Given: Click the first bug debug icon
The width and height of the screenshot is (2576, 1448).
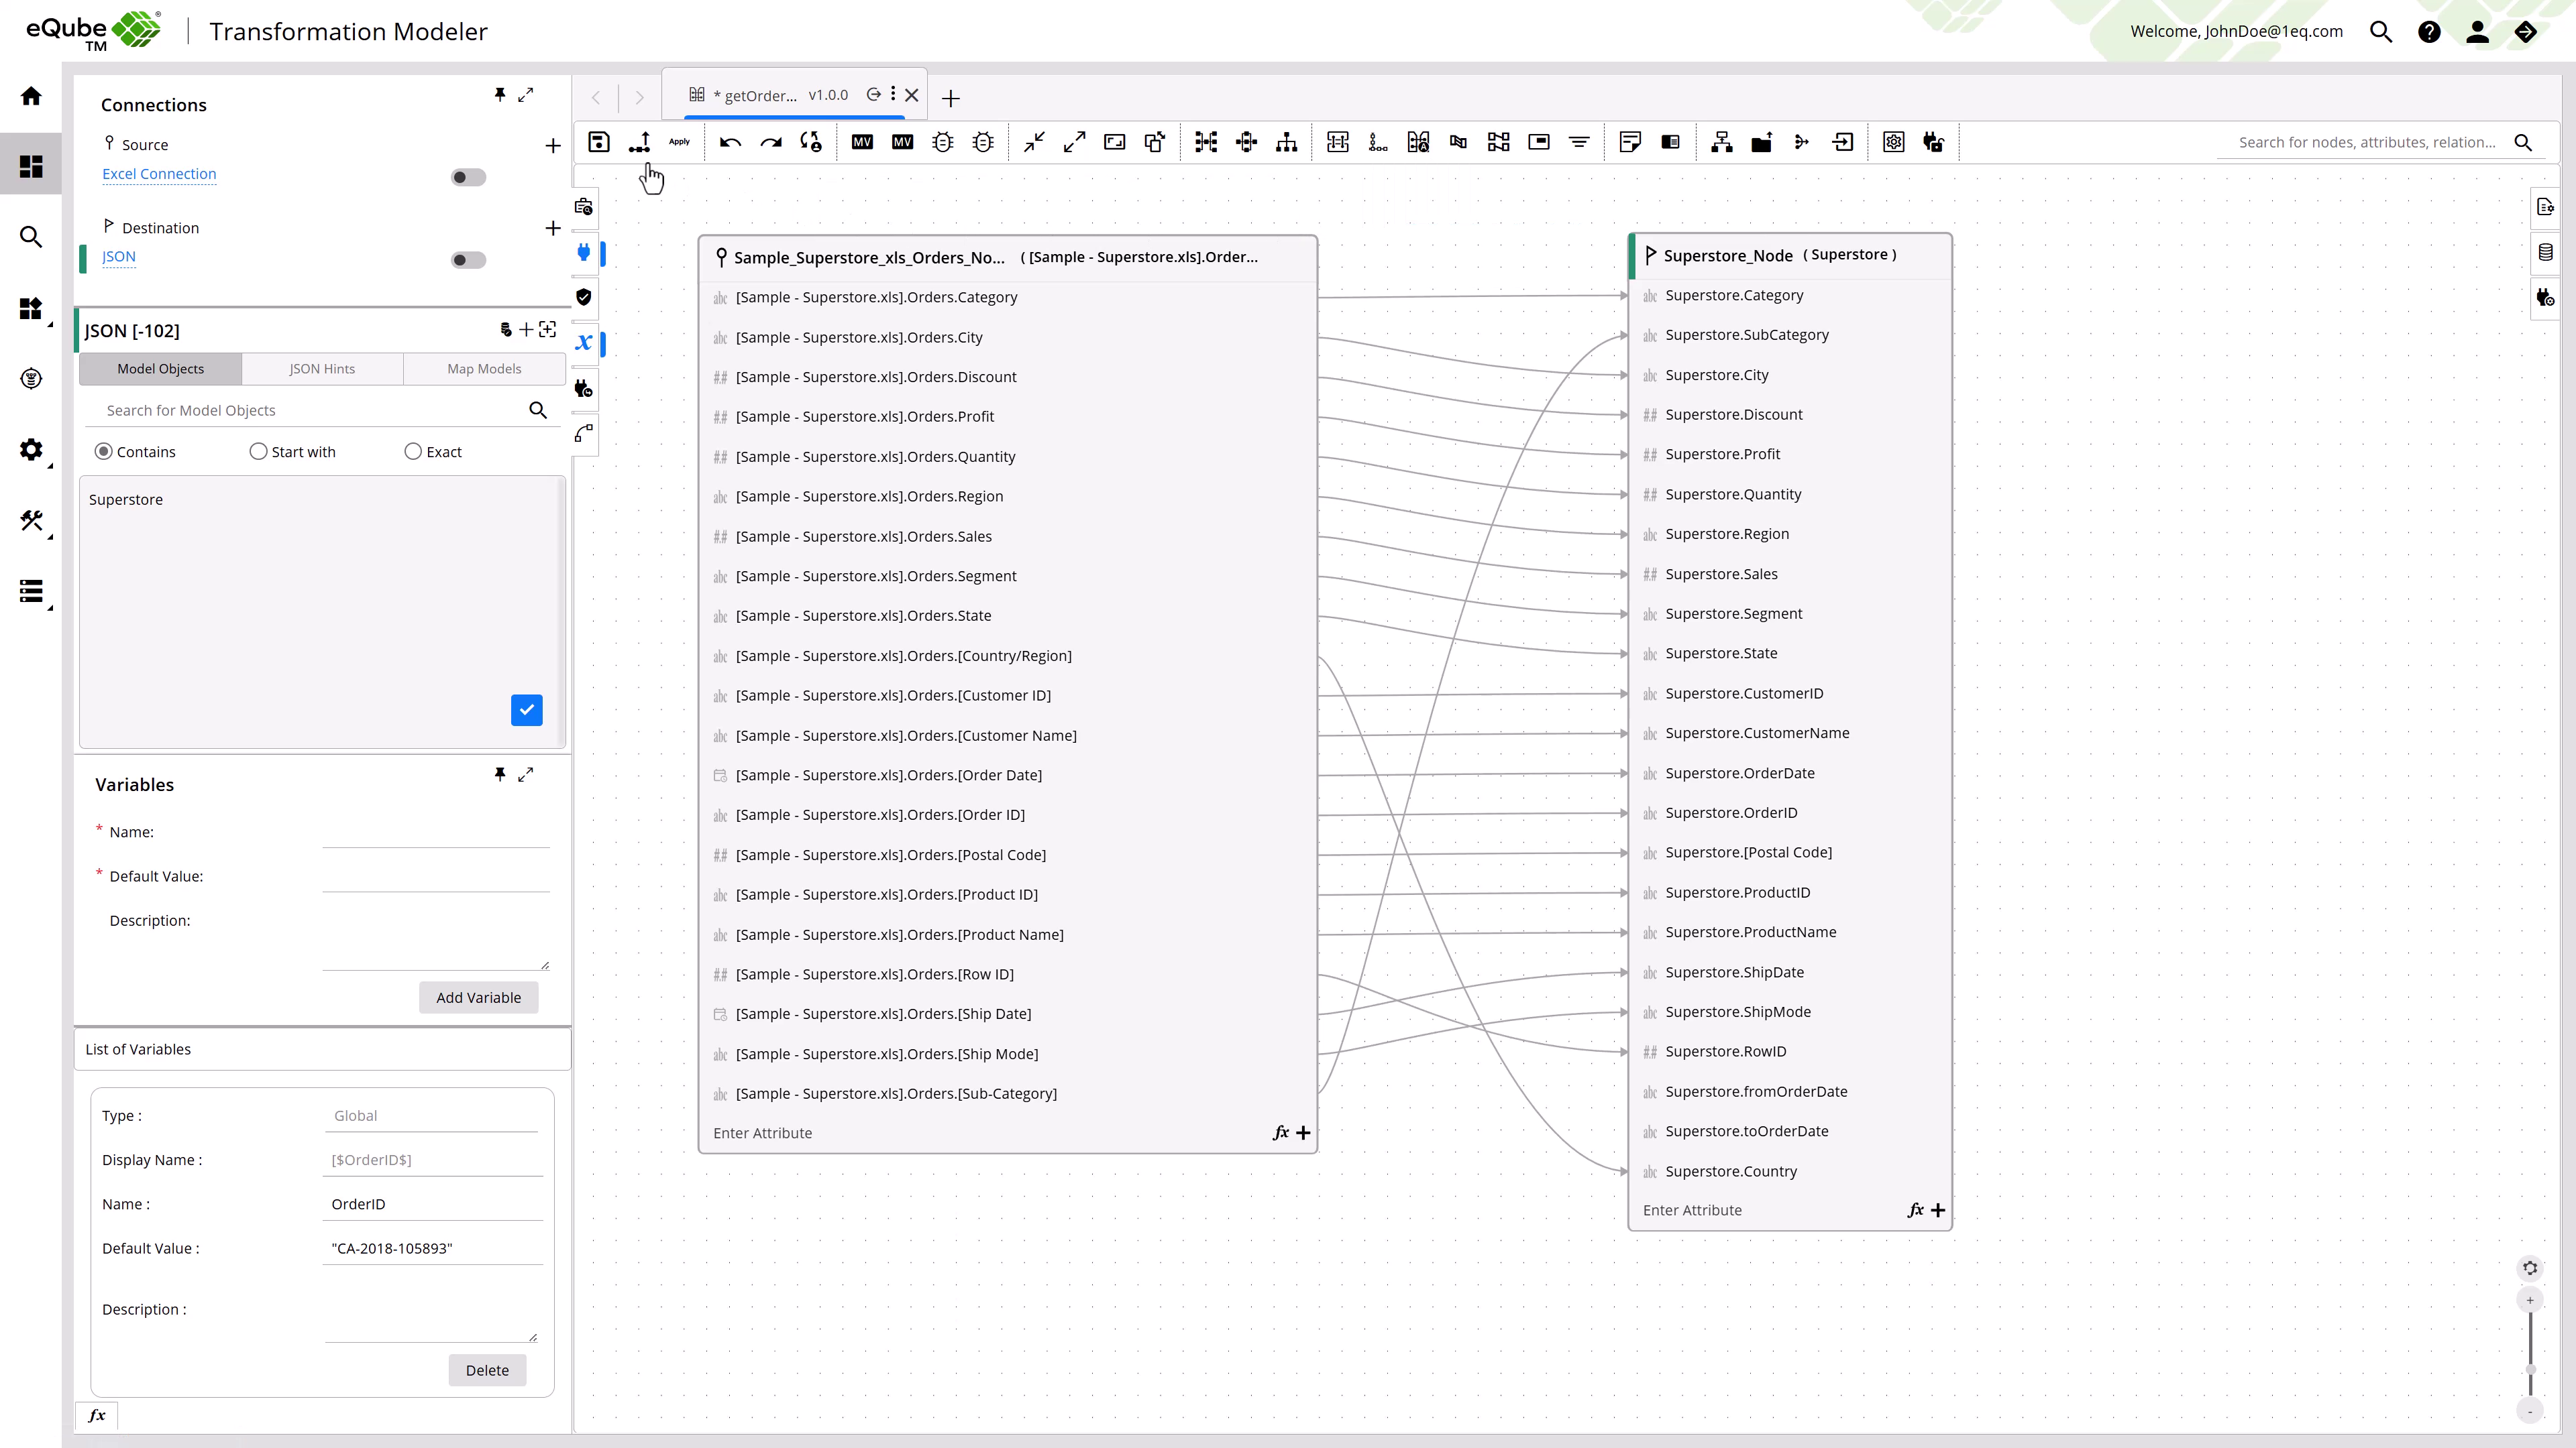Looking at the screenshot, I should pos(942,142).
